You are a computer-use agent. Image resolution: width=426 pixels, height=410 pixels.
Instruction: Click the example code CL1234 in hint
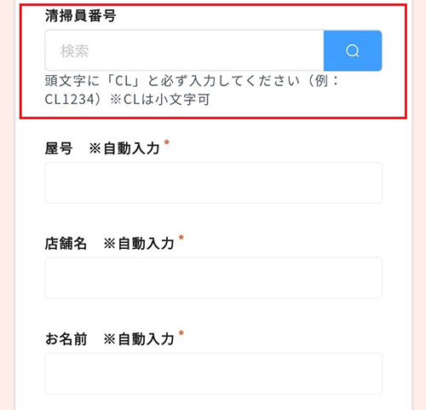tap(70, 100)
